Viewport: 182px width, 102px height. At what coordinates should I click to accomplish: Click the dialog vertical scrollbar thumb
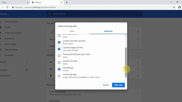[126, 62]
